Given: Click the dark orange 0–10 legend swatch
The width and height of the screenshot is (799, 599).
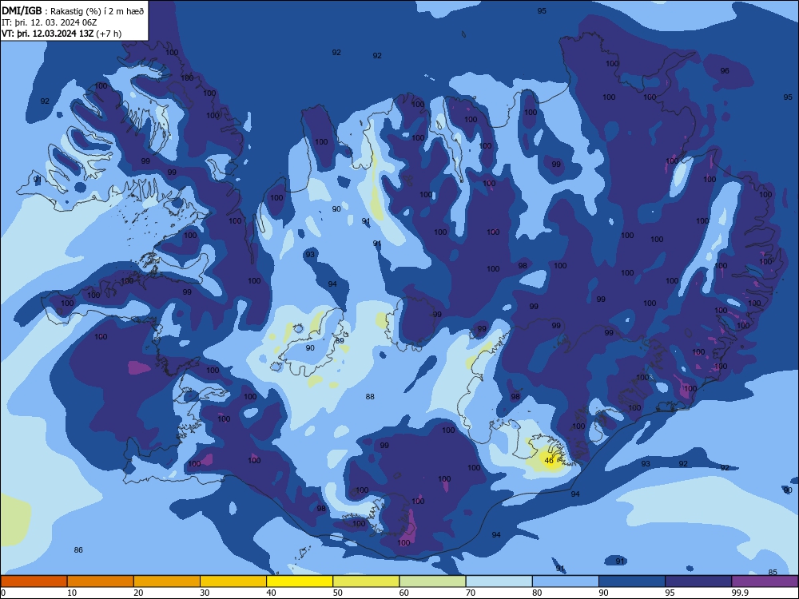Looking at the screenshot, I should click(x=34, y=581).
